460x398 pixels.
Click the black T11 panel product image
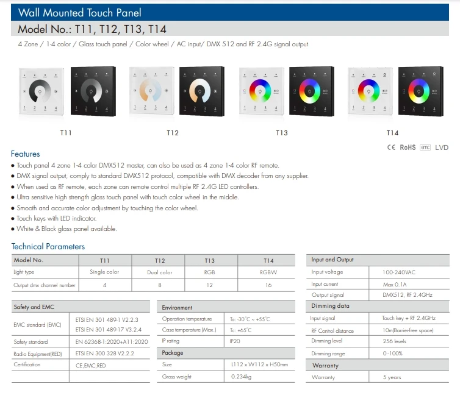93,91
